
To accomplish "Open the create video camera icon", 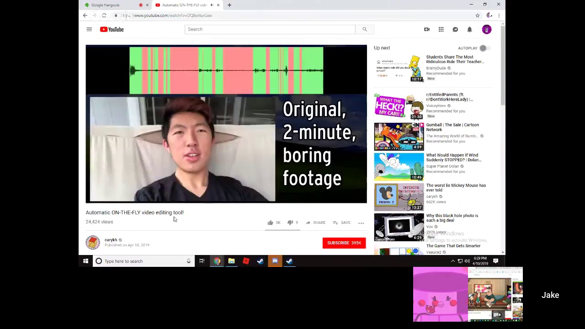I will pos(427,29).
